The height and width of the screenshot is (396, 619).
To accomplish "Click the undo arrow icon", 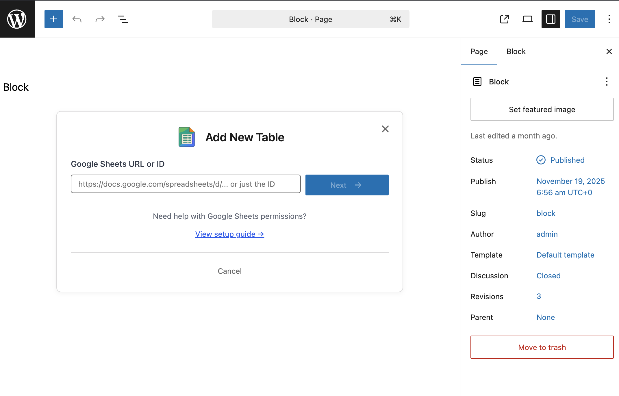I will (x=77, y=19).
